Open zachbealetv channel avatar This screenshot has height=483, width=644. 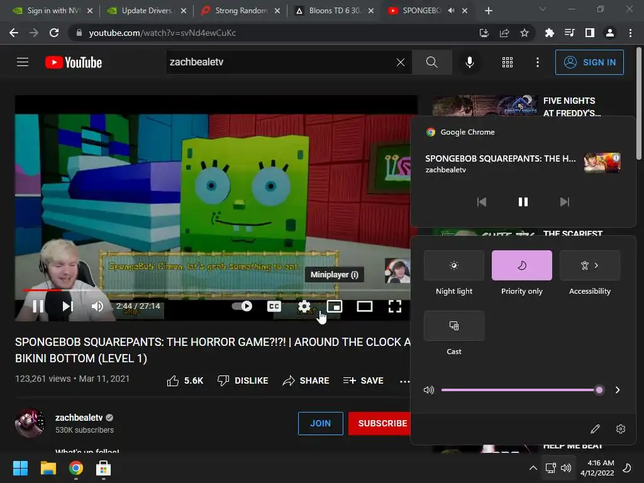[x=30, y=423]
